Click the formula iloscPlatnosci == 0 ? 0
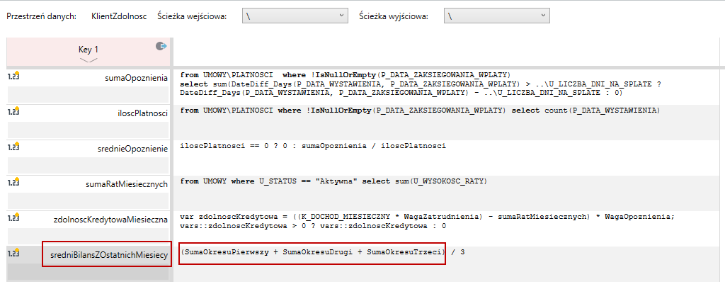 [313, 146]
